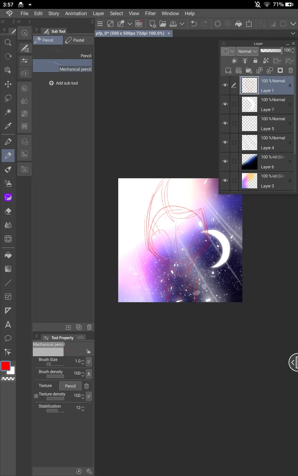Open the Filter menu
Image resolution: width=298 pixels, height=476 pixels.
pos(150,13)
